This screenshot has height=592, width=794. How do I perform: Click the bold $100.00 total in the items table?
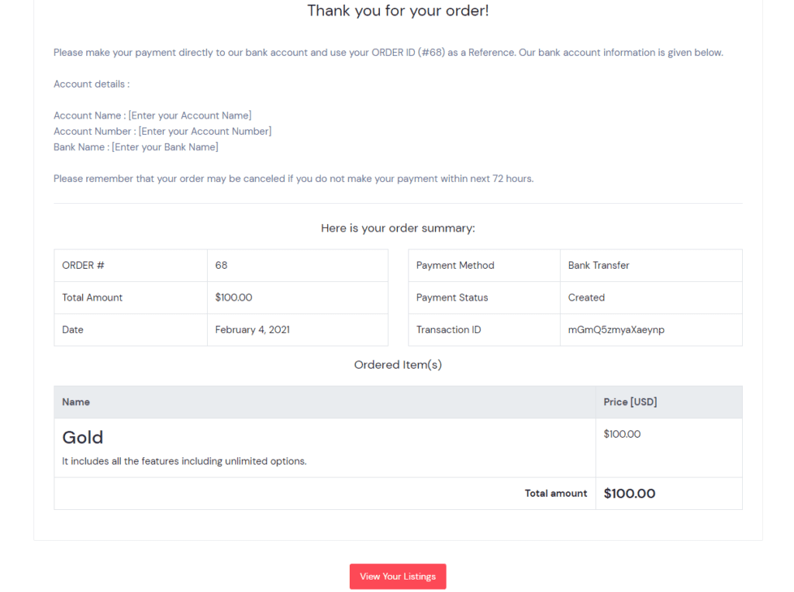click(x=630, y=494)
